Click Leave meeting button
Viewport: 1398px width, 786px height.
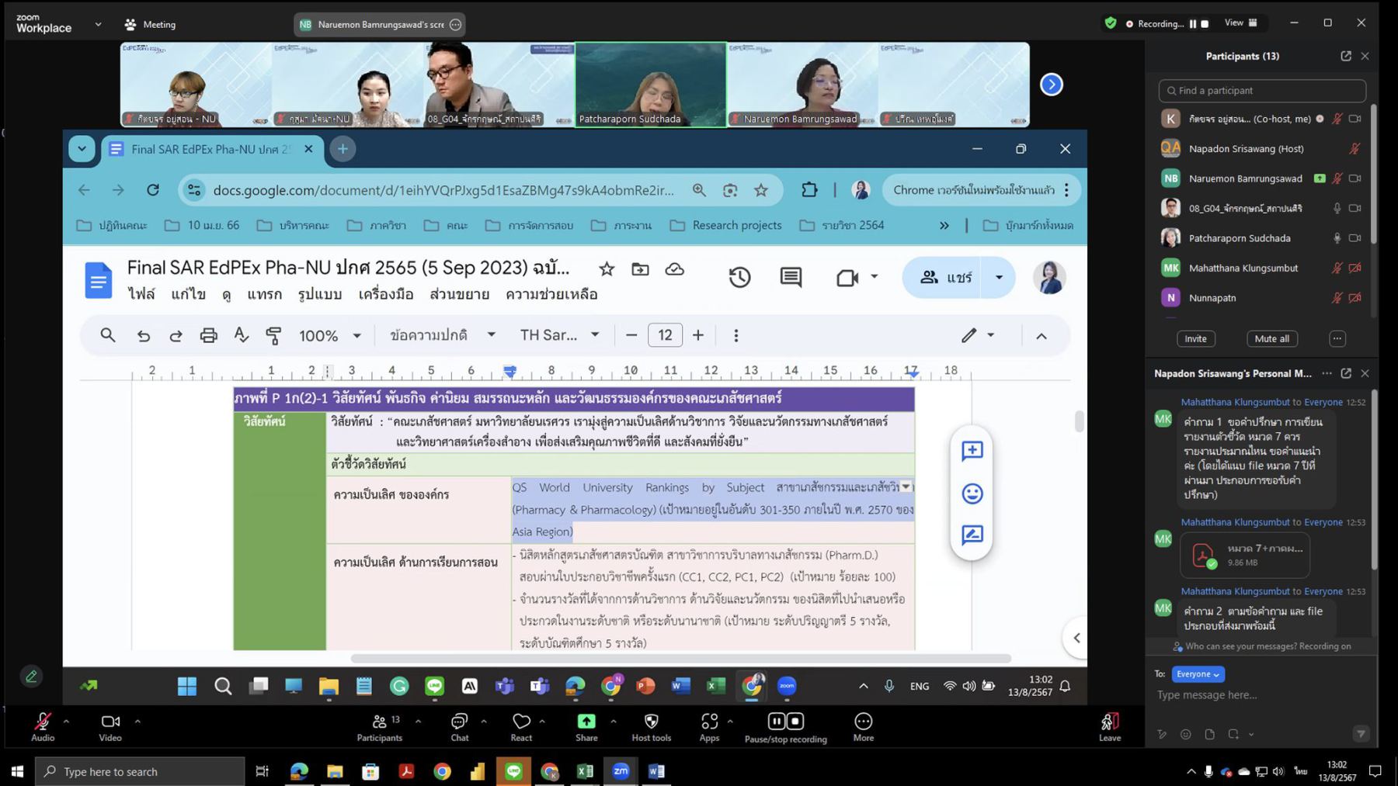tap(1110, 727)
